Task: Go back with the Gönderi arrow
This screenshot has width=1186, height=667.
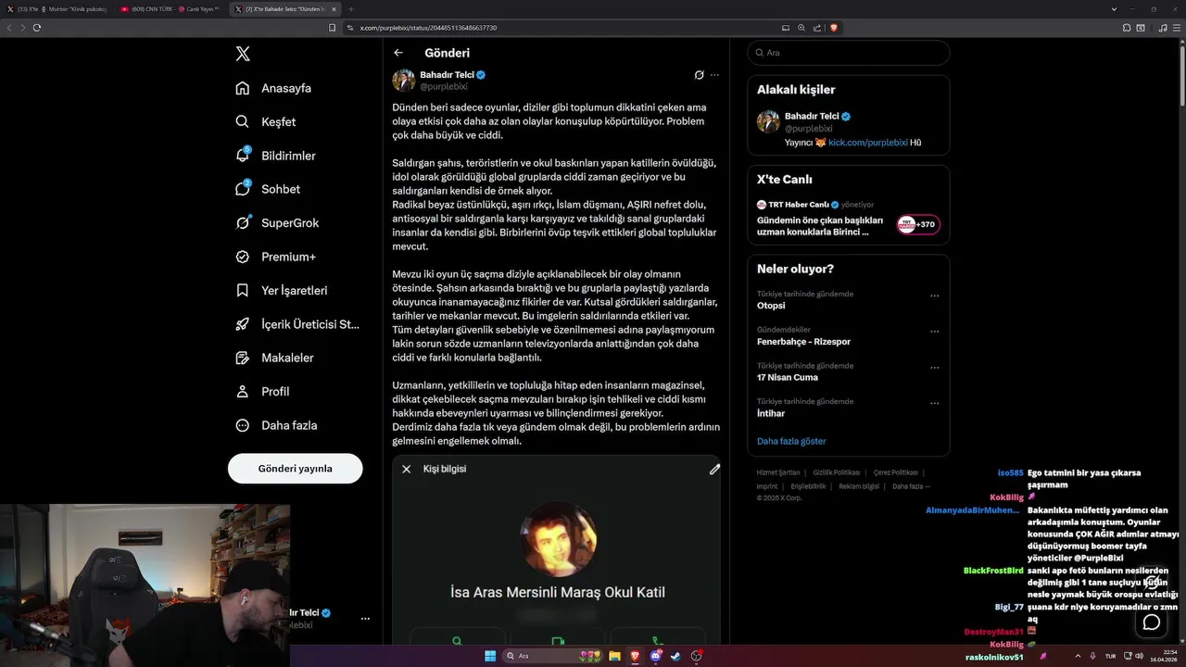Action: pyautogui.click(x=398, y=53)
